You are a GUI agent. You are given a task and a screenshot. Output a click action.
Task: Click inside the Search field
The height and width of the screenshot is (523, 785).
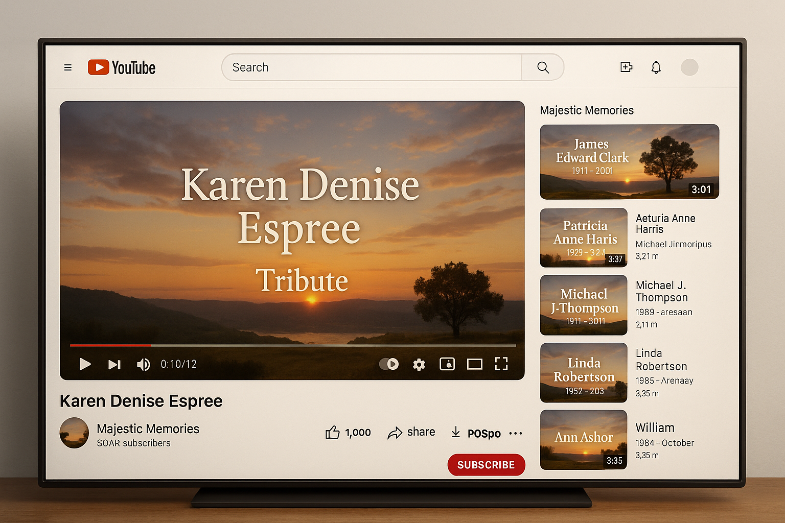point(372,67)
